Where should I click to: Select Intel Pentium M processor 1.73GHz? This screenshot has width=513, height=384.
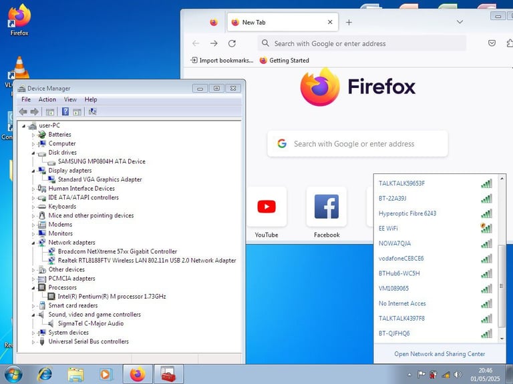(112, 297)
